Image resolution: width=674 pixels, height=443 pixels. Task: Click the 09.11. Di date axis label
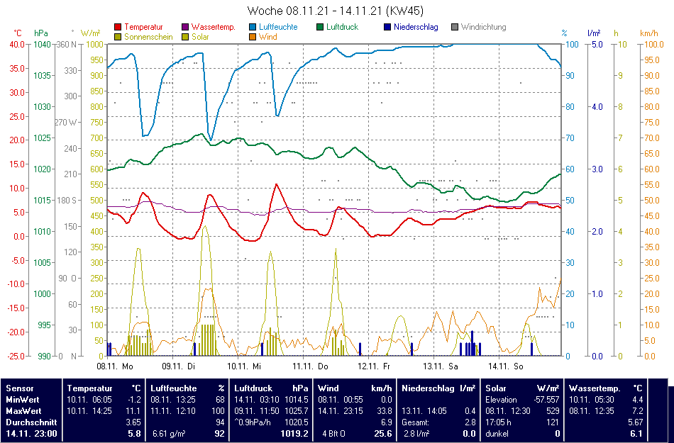178,366
